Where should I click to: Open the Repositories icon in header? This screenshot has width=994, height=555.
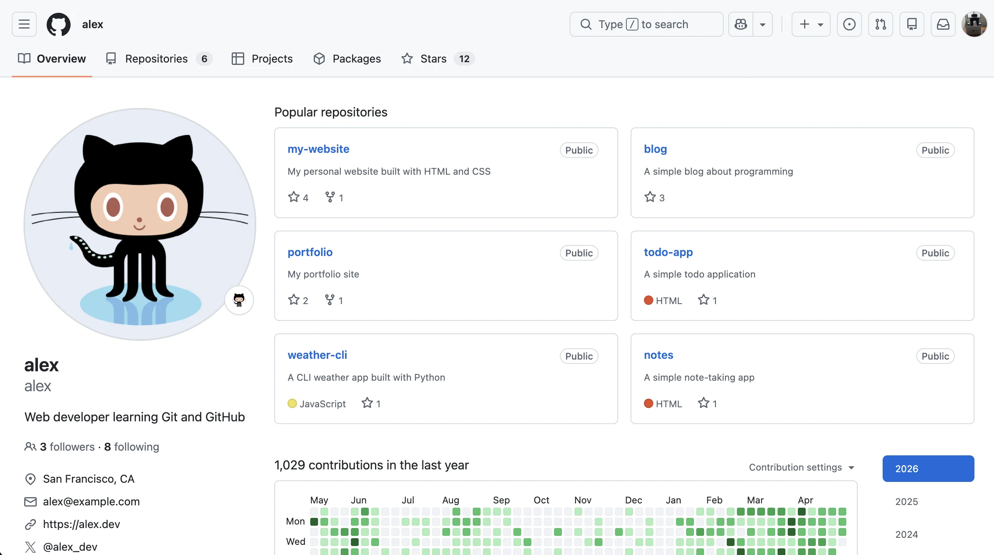pyautogui.click(x=912, y=24)
